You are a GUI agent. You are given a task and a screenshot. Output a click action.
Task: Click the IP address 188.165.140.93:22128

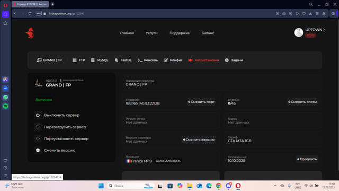click(142, 103)
